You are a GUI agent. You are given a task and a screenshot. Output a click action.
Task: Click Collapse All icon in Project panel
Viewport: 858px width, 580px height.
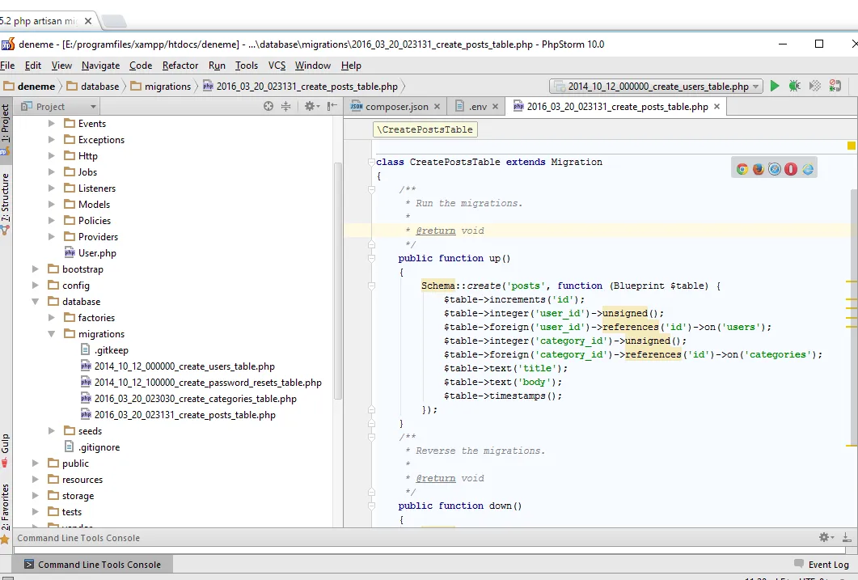[x=285, y=106]
